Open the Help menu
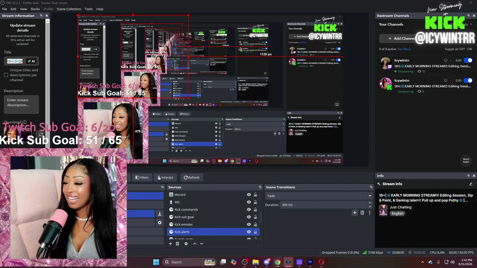 click(x=100, y=9)
